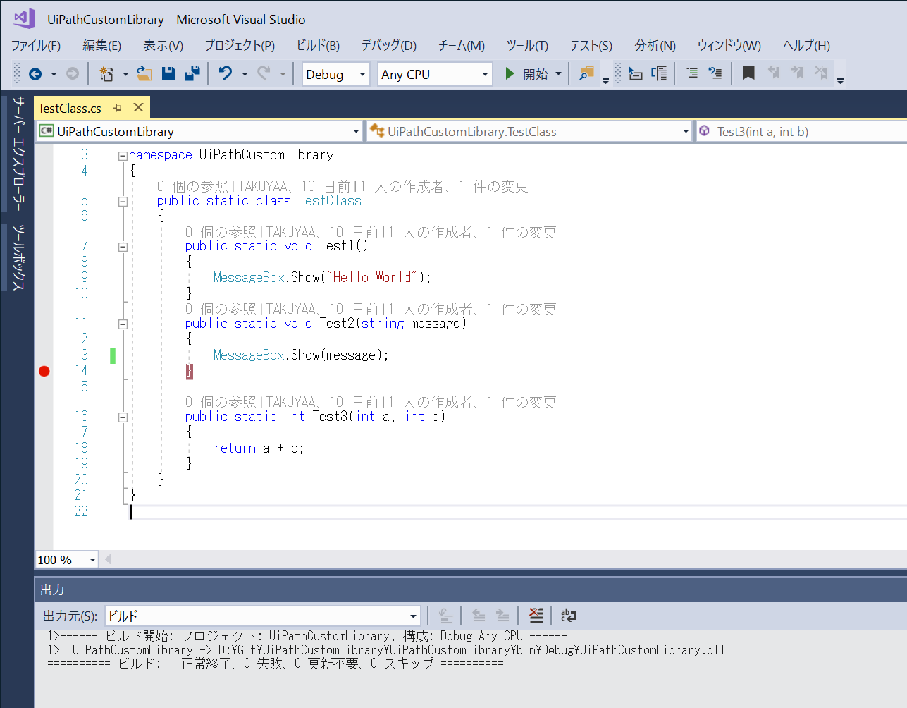Collapse the TestClass class outline
This screenshot has width=907, height=708.
123,202
